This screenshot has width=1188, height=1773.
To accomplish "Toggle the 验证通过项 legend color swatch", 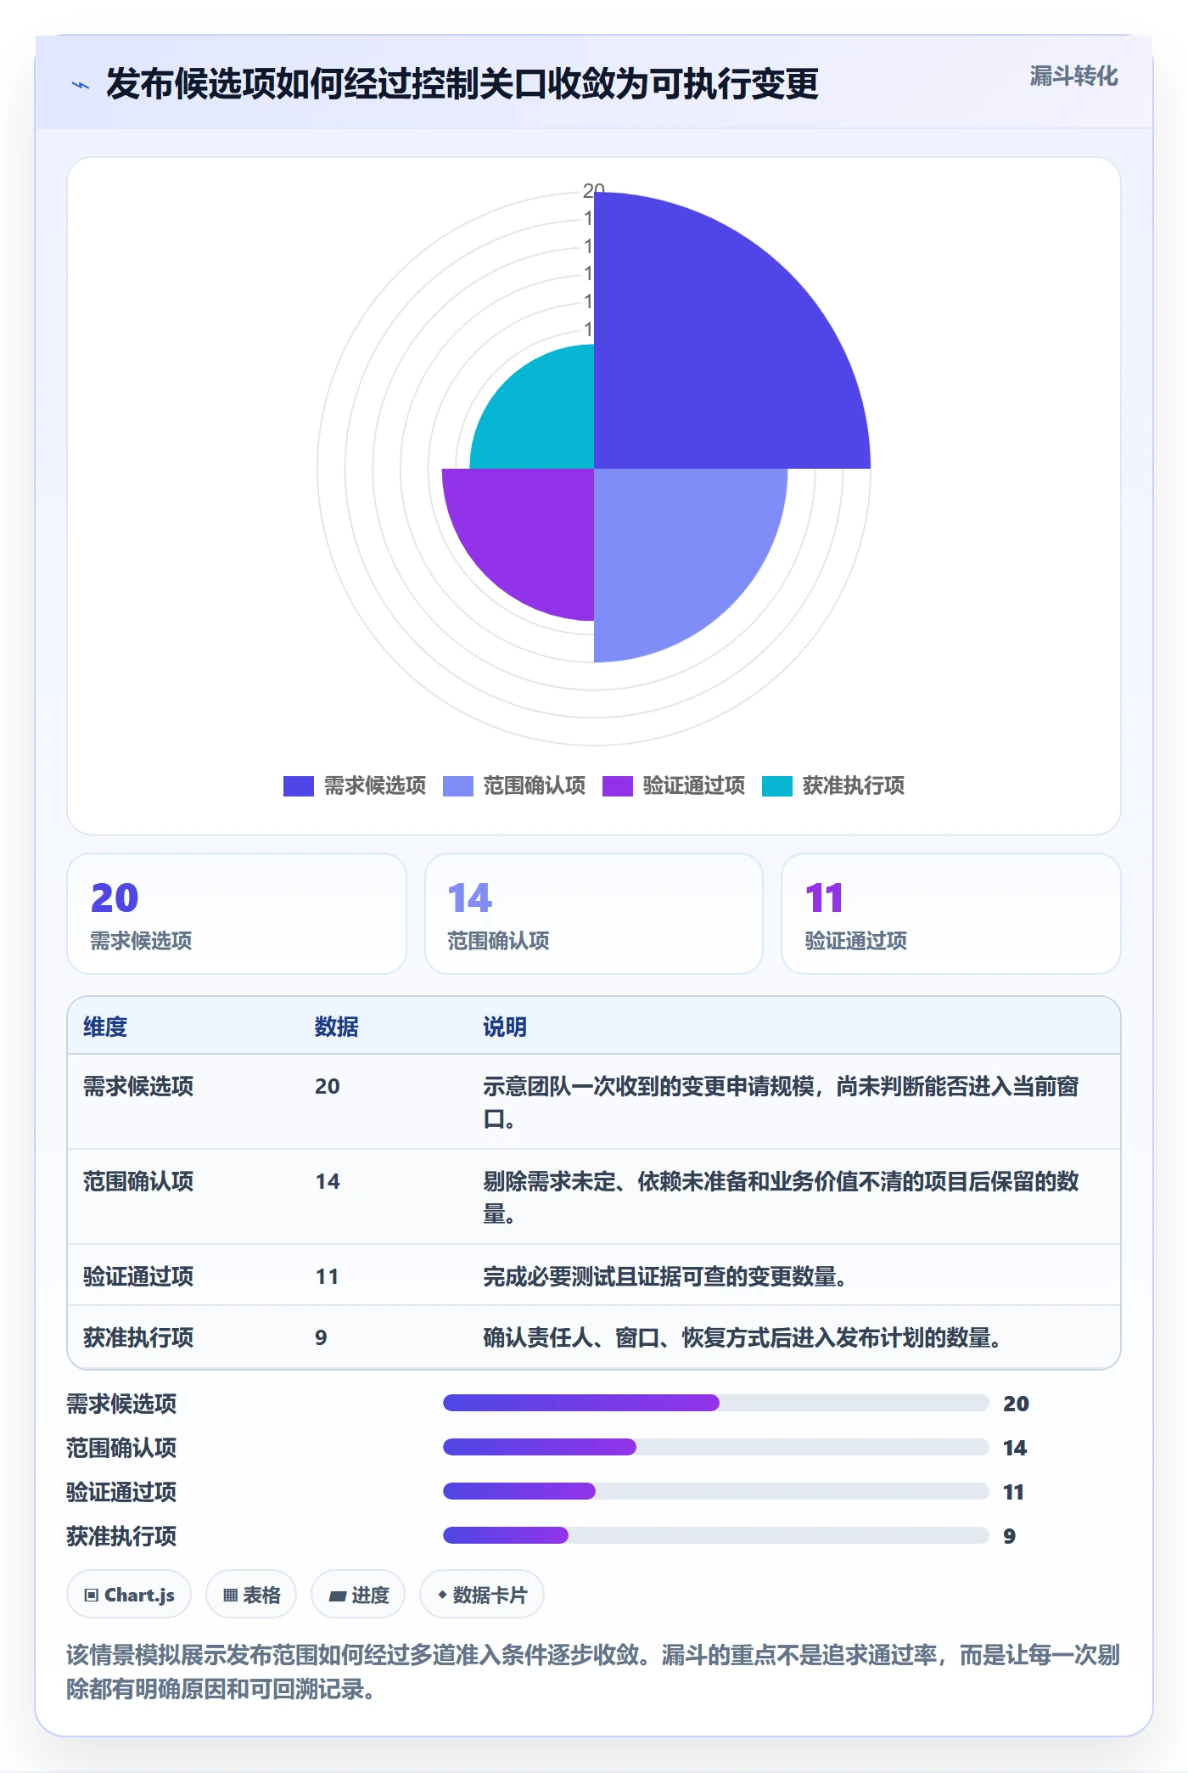I will pos(618,786).
